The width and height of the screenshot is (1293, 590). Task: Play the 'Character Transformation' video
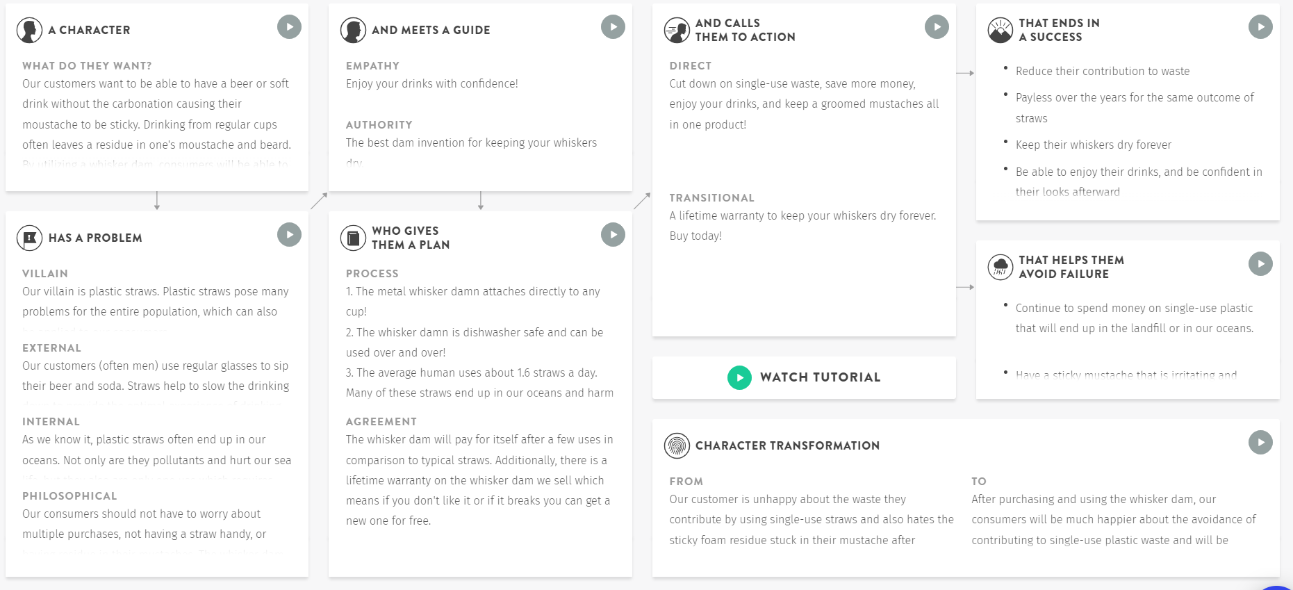tap(1260, 443)
